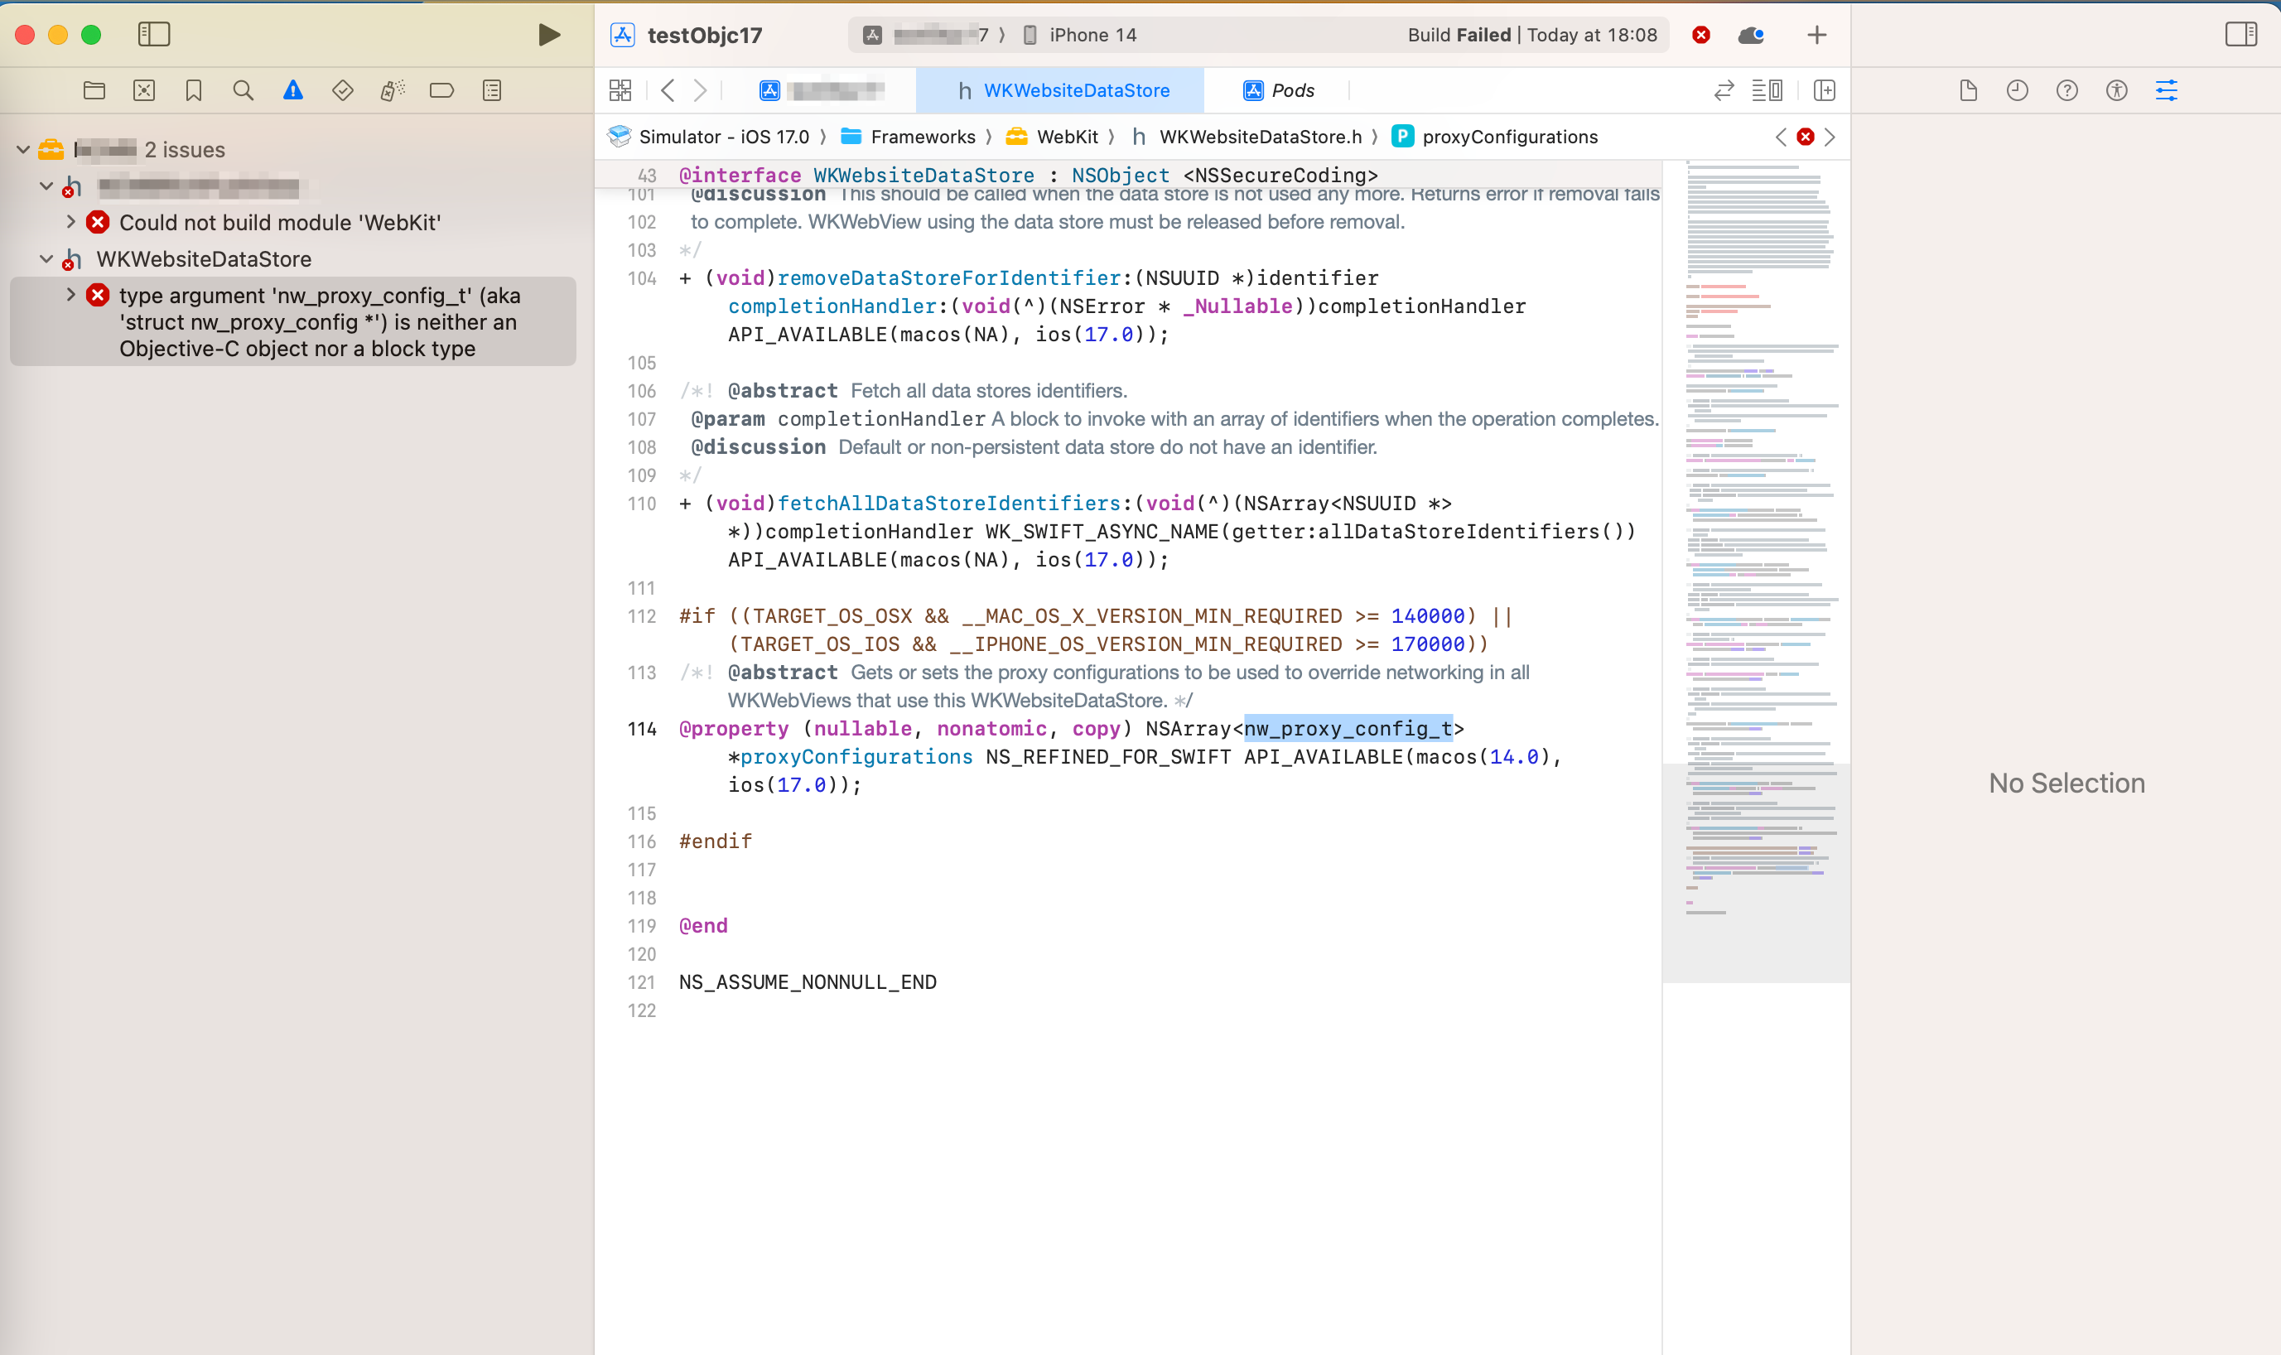The image size is (2281, 1355).
Task: Switch to the Pods tab
Action: [1278, 90]
